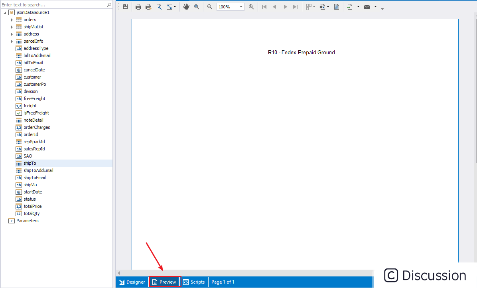
Task: Select the Parameters node
Action: [x=28, y=221]
